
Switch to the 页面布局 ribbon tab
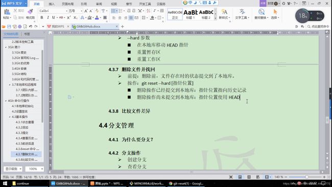click(x=68, y=4)
